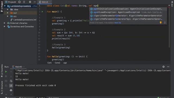
Task: Expand the src folder
Action: tap(8, 16)
